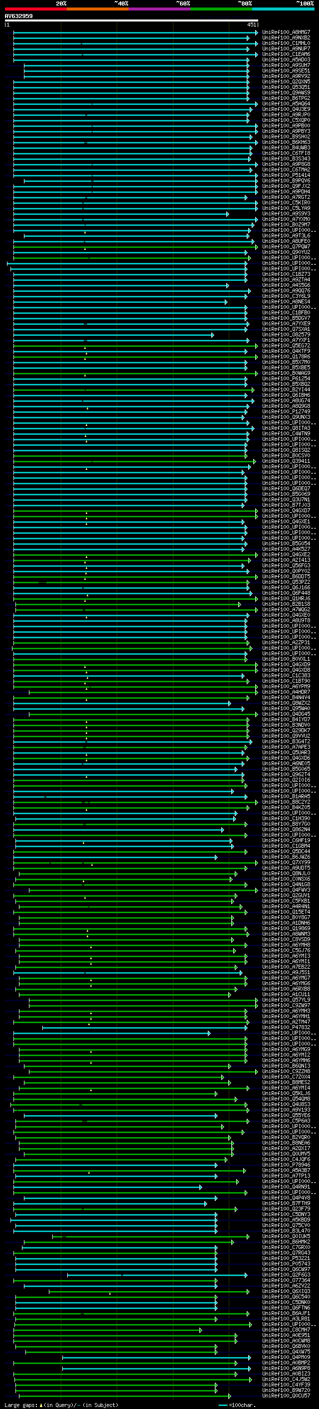Viewport: 319px width, 1409px height.
Task: Click the UniRef100_Q7XY99 hit label
Action: tap(286, 863)
